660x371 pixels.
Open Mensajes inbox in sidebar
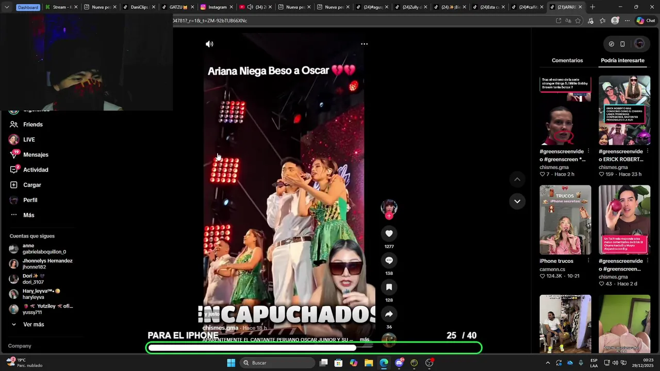(x=36, y=155)
